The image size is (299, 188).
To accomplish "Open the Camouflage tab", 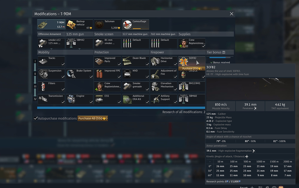I will 135,24.
